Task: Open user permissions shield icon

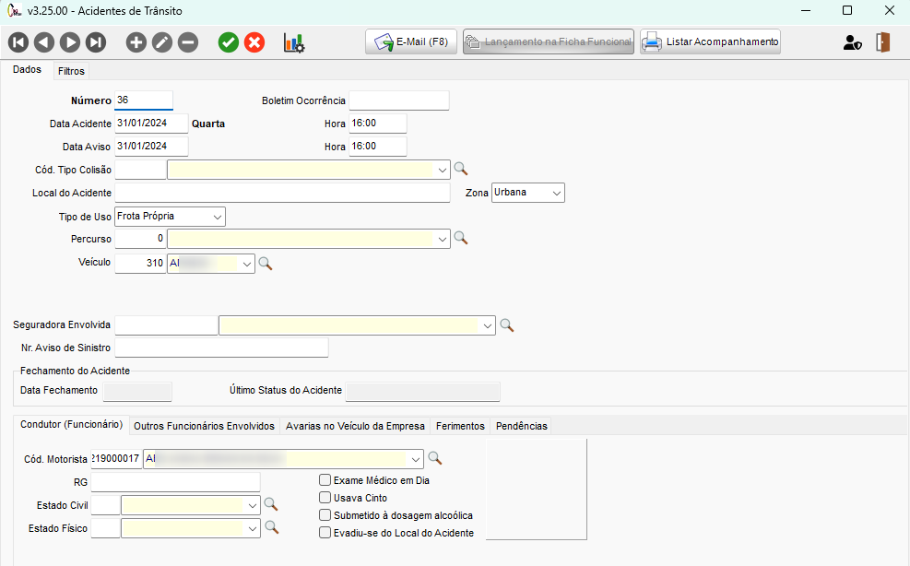Action: 852,42
